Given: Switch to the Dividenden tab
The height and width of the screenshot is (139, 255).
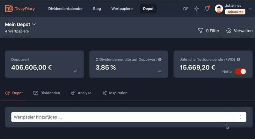Looking at the screenshot, I should [x=47, y=93].
